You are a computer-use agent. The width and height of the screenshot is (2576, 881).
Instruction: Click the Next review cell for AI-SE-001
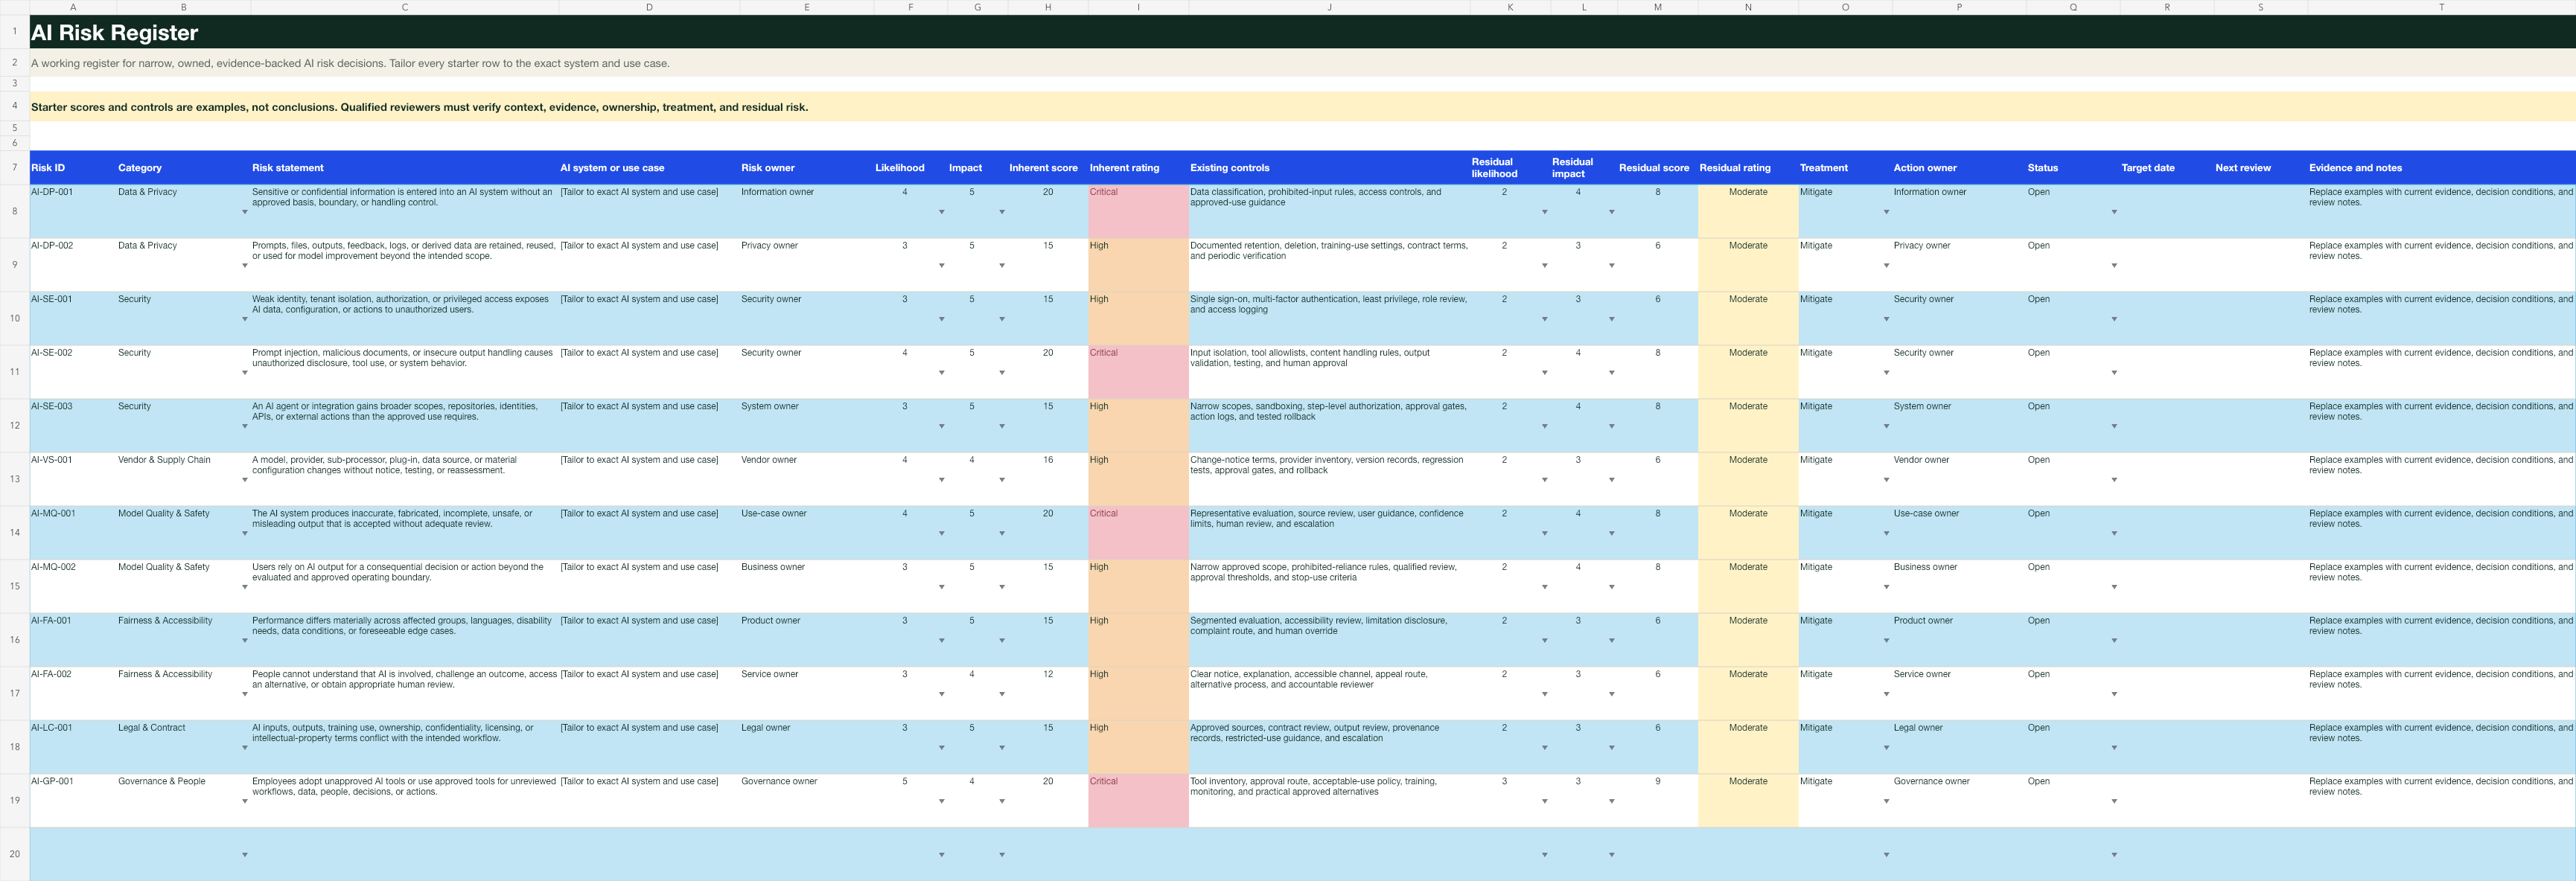tap(2260, 318)
